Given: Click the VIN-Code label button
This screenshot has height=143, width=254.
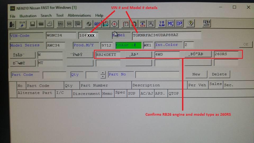Looking at the screenshot, I should click(26, 36).
